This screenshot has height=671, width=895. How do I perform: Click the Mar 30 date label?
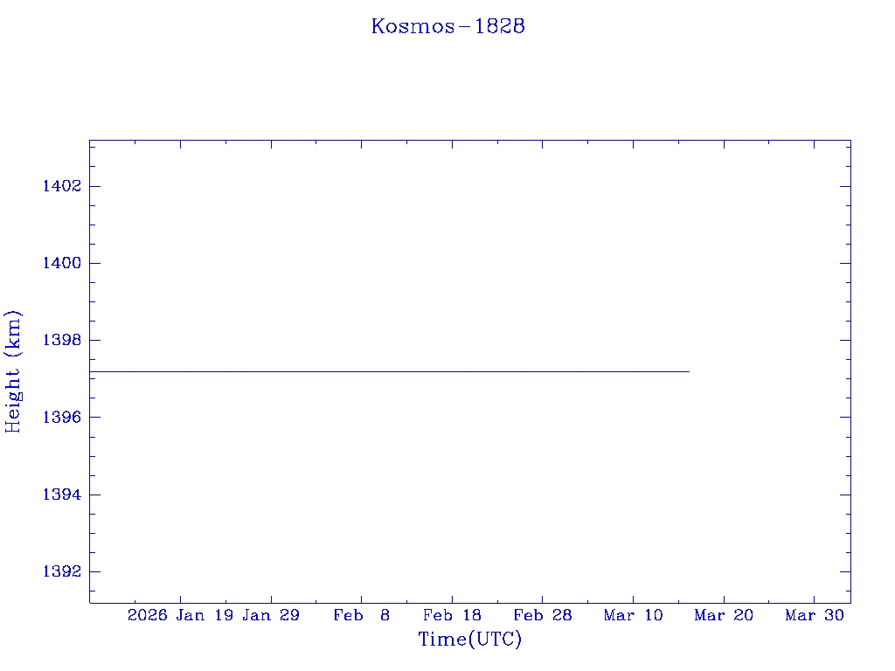814,616
